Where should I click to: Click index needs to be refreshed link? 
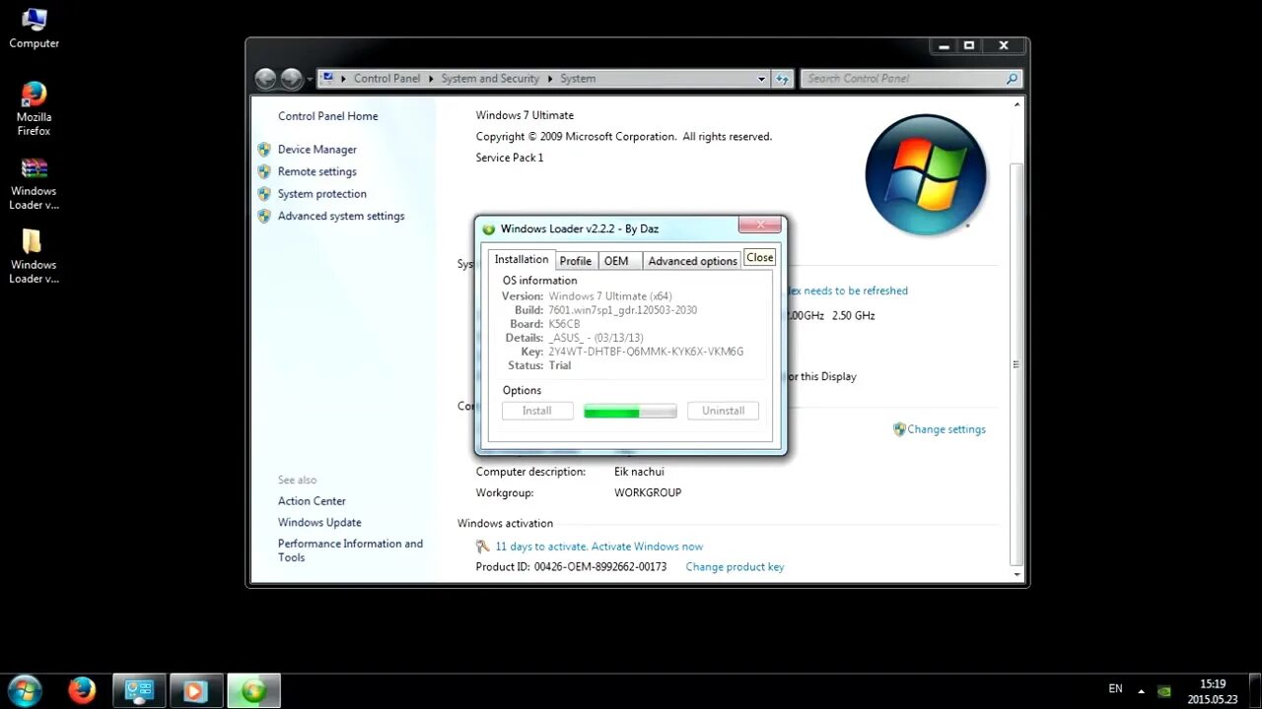point(848,290)
